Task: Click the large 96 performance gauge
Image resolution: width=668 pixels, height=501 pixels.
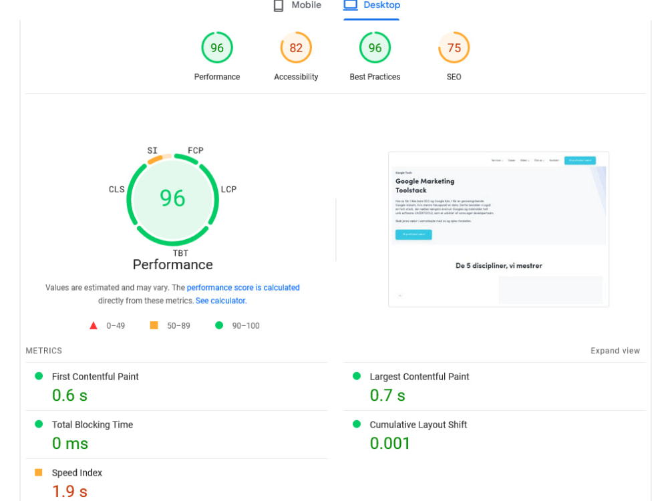Action: 172,199
